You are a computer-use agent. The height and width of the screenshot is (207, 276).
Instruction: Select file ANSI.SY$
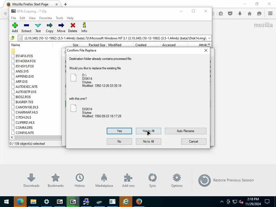pos(22,71)
